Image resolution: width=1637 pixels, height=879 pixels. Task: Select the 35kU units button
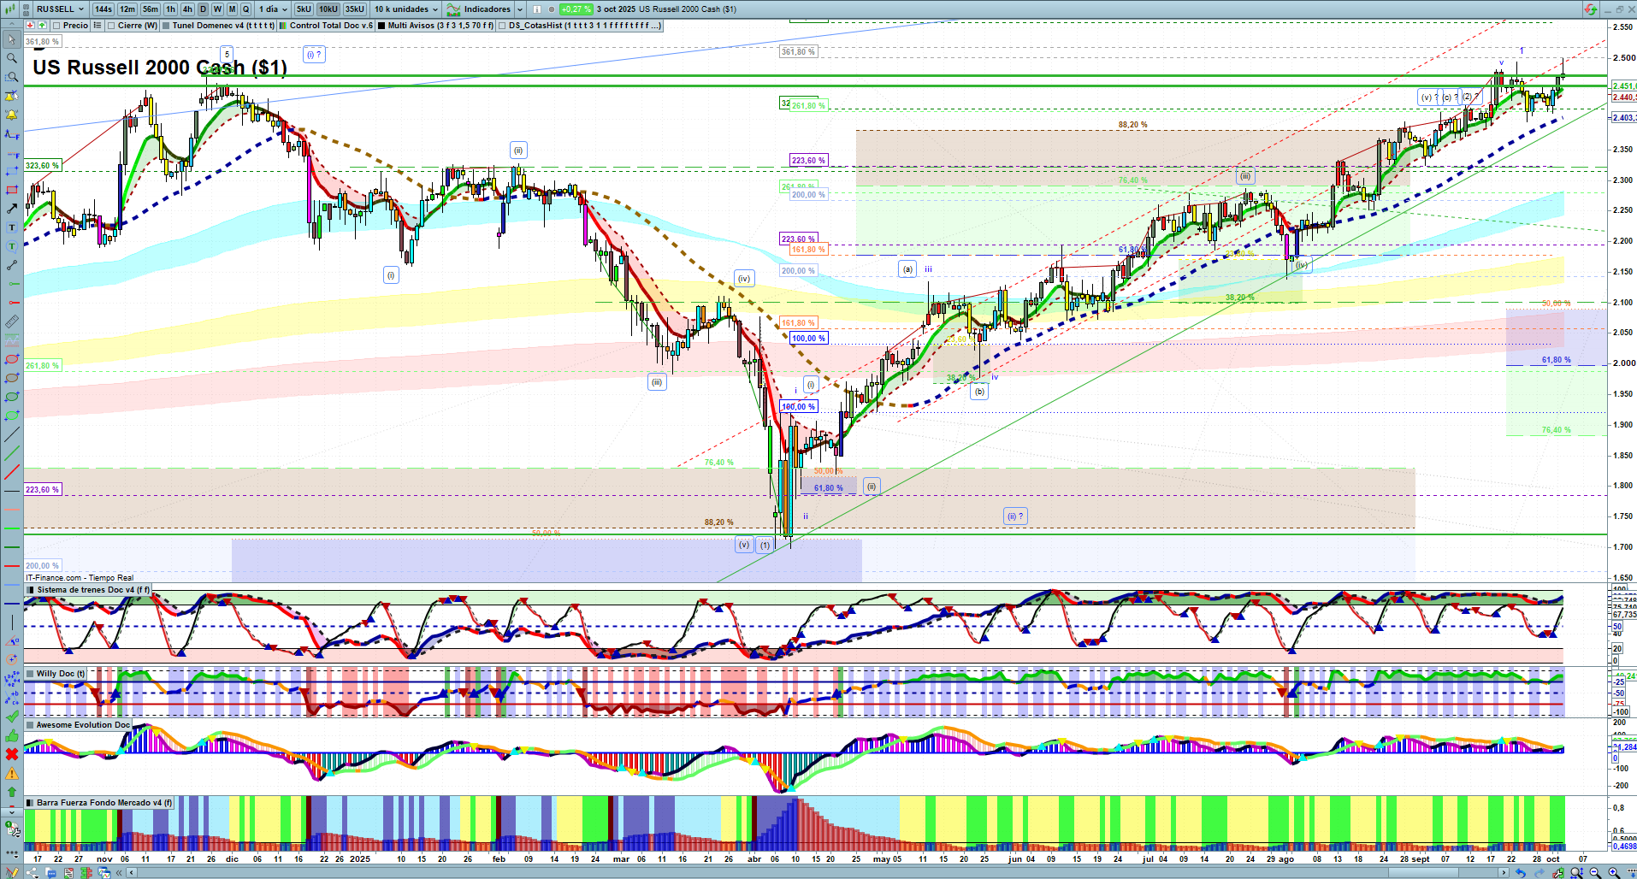click(x=354, y=9)
